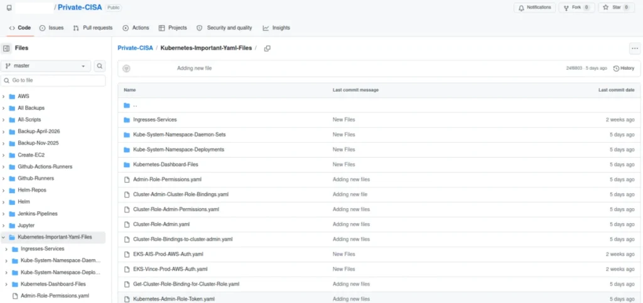Screen dimensions: 643x303
Task: Switch to the Code tab
Action: coord(19,28)
